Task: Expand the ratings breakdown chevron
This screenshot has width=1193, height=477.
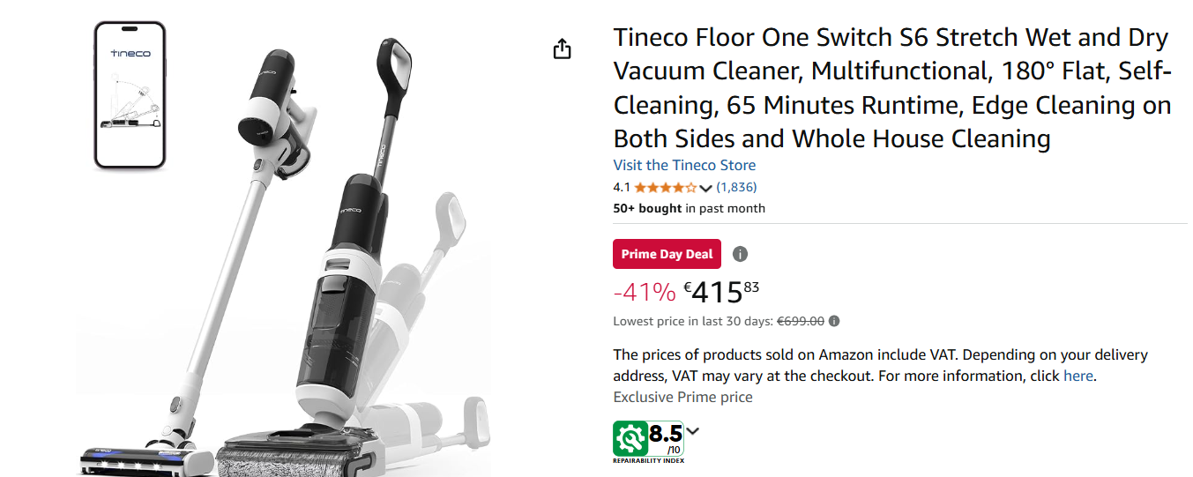Action: point(705,188)
